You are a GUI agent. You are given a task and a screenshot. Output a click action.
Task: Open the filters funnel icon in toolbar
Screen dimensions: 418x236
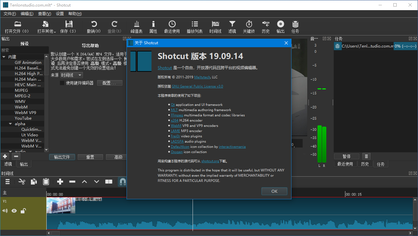click(232, 24)
